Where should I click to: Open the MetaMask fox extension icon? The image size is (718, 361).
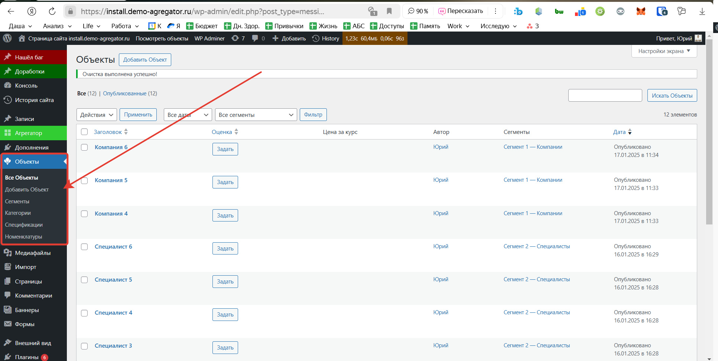click(641, 11)
